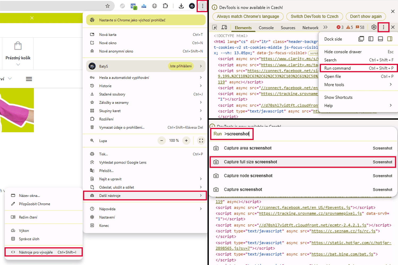The height and width of the screenshot is (265, 398).
Task: Open the Extensions puzzle icon in Chrome toolbar
Action: (165, 6)
